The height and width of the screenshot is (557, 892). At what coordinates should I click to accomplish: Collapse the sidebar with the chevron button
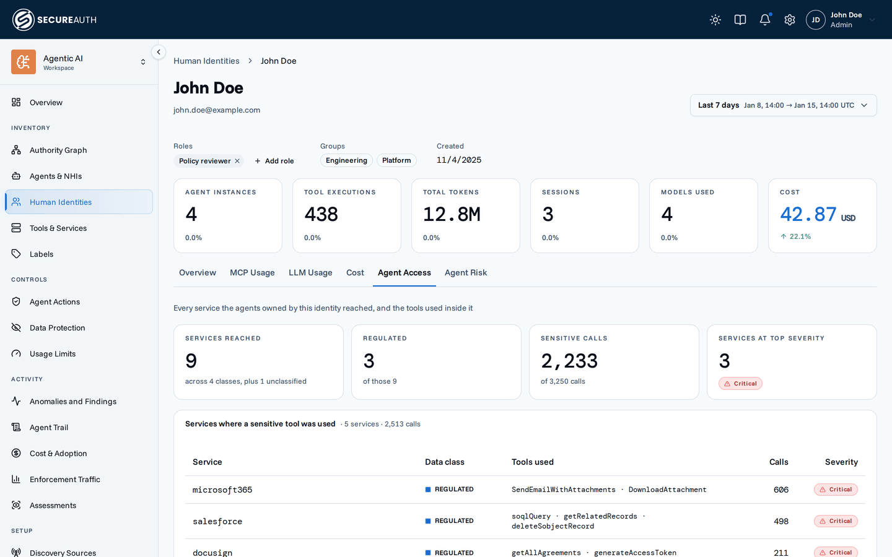point(159,53)
